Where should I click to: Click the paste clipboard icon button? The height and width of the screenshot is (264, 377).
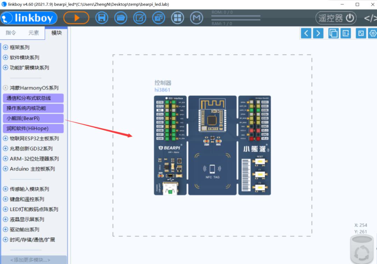pos(346,33)
